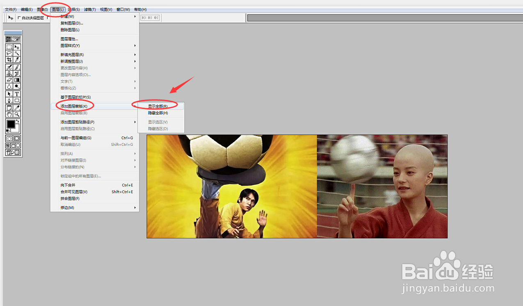
Task: Select the History Brush tool
Action: 17,73
